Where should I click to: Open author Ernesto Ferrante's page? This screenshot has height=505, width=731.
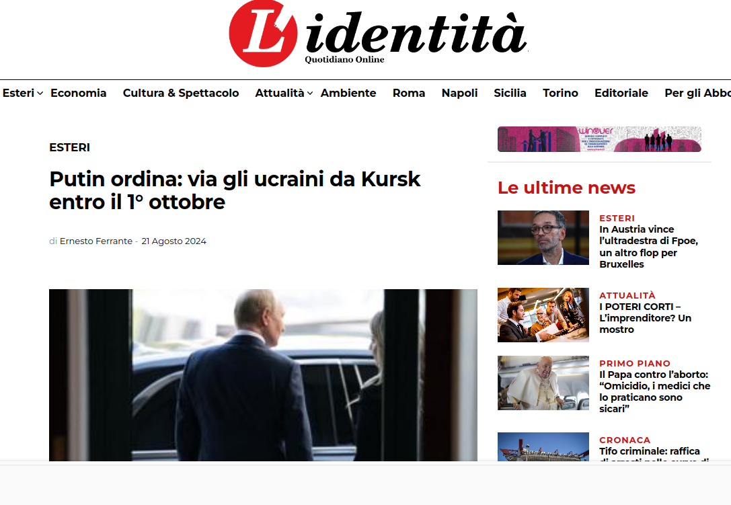click(x=96, y=241)
